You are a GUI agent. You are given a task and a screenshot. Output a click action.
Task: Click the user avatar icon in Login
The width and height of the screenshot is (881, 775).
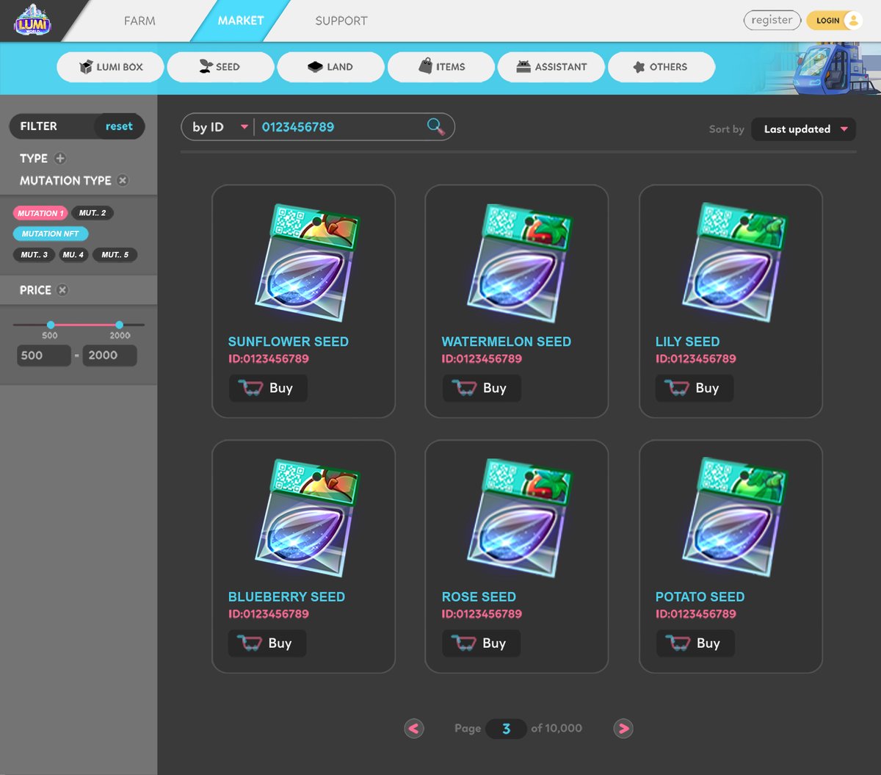853,21
